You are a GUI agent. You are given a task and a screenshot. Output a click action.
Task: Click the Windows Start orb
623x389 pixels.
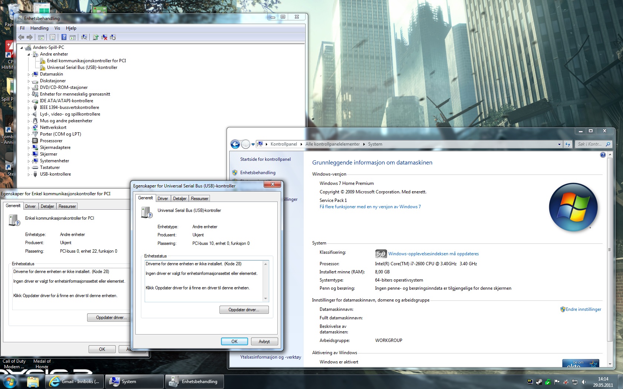(9, 381)
